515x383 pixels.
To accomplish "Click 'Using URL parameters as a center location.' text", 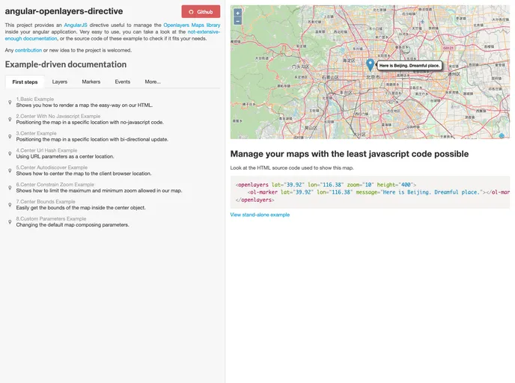I will pyautogui.click(x=65, y=156).
